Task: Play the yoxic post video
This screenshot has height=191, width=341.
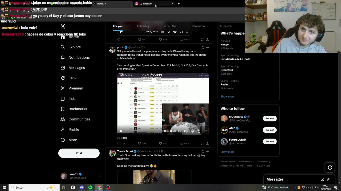Action: pos(121,131)
